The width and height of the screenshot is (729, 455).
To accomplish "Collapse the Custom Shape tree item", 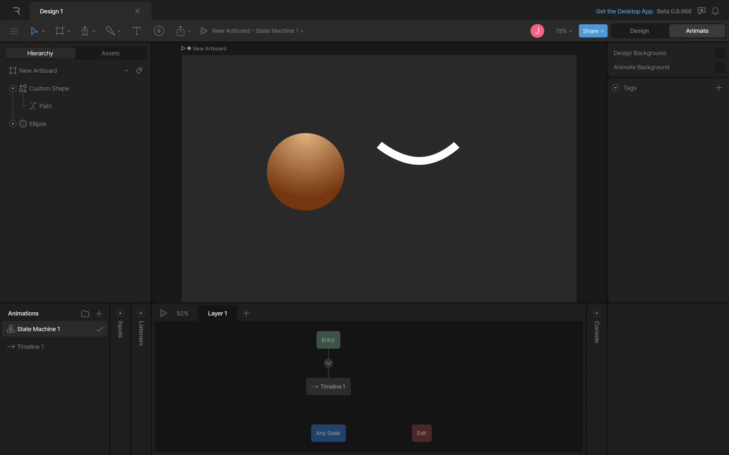I will coord(13,88).
